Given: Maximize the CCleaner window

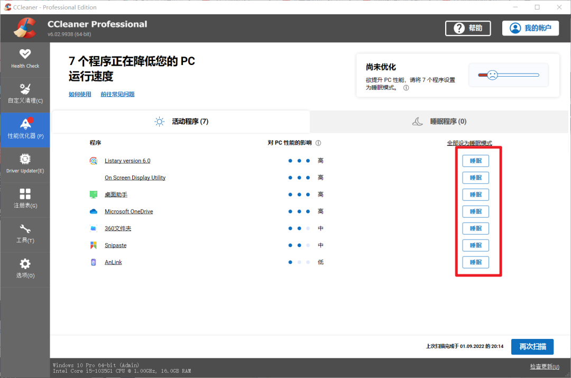Looking at the screenshot, I should point(537,7).
